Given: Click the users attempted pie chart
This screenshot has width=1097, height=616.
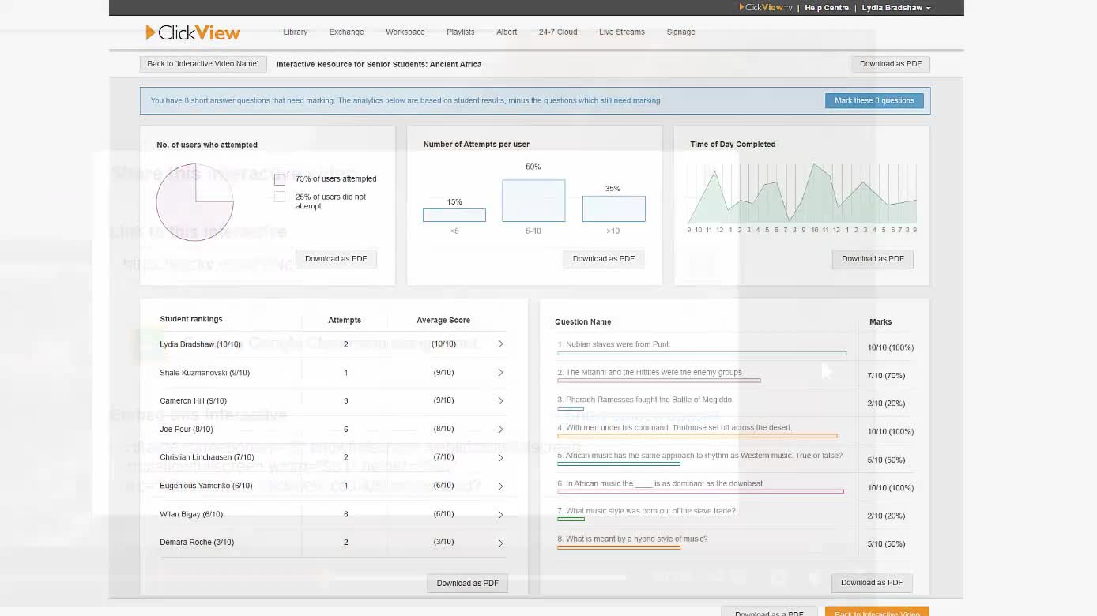Looking at the screenshot, I should 194,202.
